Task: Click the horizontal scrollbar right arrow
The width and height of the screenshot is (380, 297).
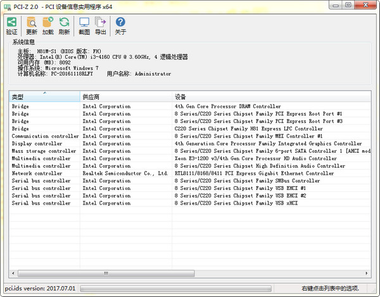Action: (x=367, y=274)
